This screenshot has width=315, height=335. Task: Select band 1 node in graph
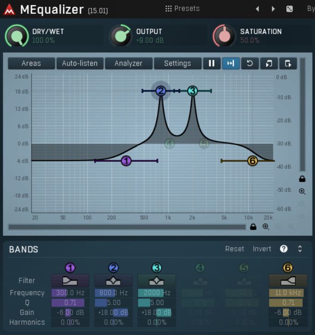[126, 161]
